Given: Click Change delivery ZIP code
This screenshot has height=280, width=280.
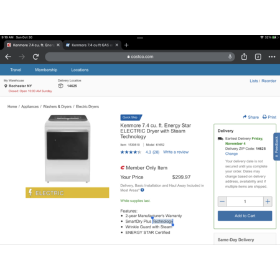Looking at the screenshot, I should click(x=231, y=154).
